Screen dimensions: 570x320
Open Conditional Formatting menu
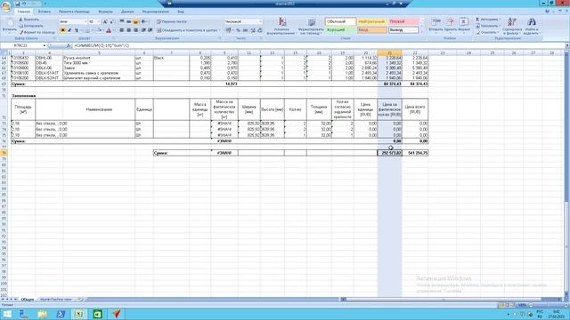point(281,26)
